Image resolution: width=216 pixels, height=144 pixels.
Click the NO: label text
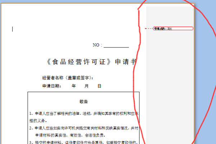point(98,45)
